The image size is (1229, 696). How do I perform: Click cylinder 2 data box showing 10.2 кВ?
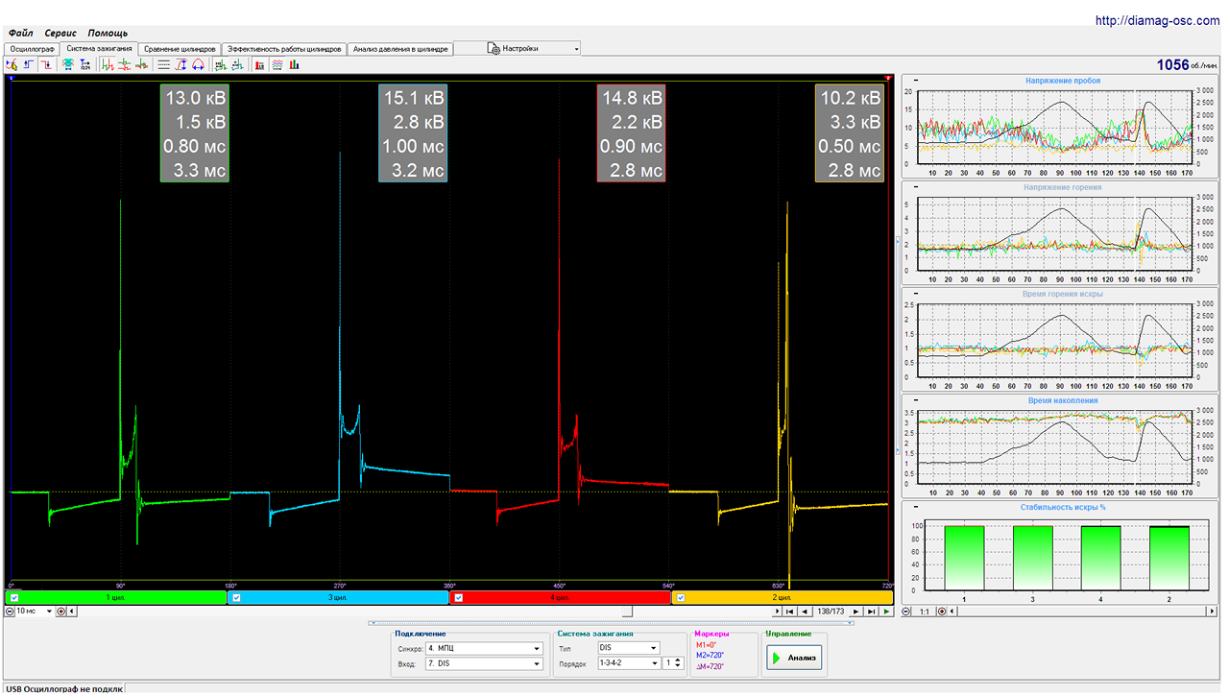849,133
